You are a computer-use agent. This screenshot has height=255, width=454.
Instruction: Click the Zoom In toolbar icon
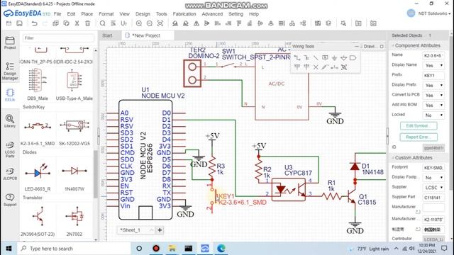139,23
